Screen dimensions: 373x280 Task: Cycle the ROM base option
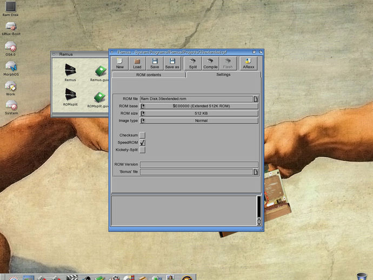pos(199,106)
